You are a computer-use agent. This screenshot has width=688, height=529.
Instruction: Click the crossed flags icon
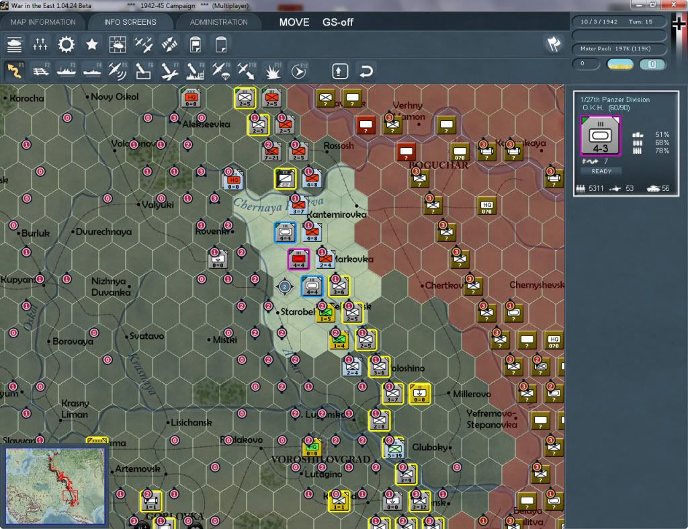(x=554, y=44)
